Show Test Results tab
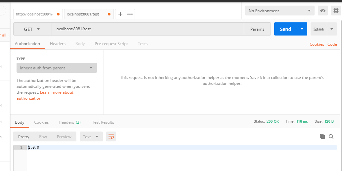 pyautogui.click(x=103, y=122)
